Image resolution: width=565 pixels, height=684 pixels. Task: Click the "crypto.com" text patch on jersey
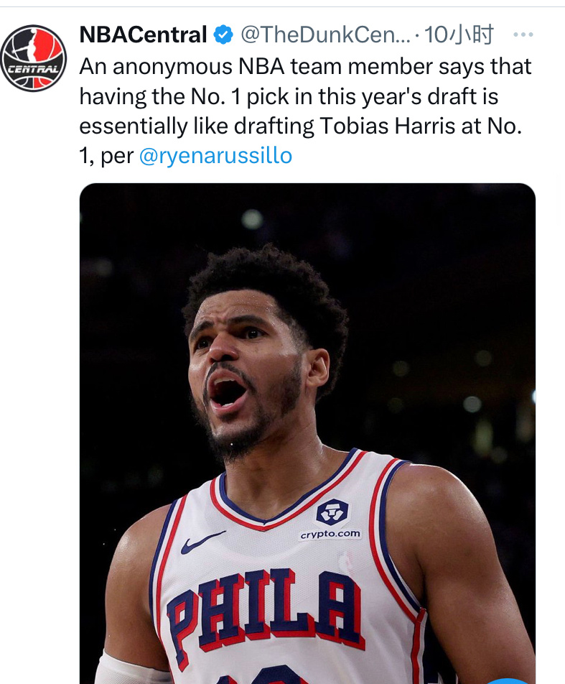click(331, 535)
